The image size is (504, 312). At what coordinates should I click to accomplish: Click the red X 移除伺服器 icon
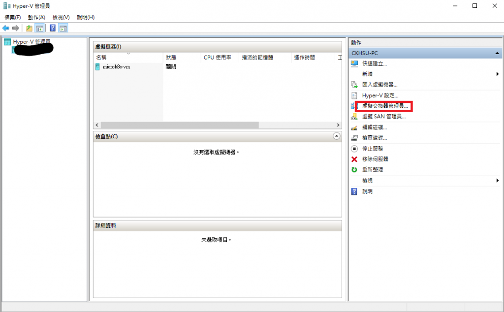[354, 159]
